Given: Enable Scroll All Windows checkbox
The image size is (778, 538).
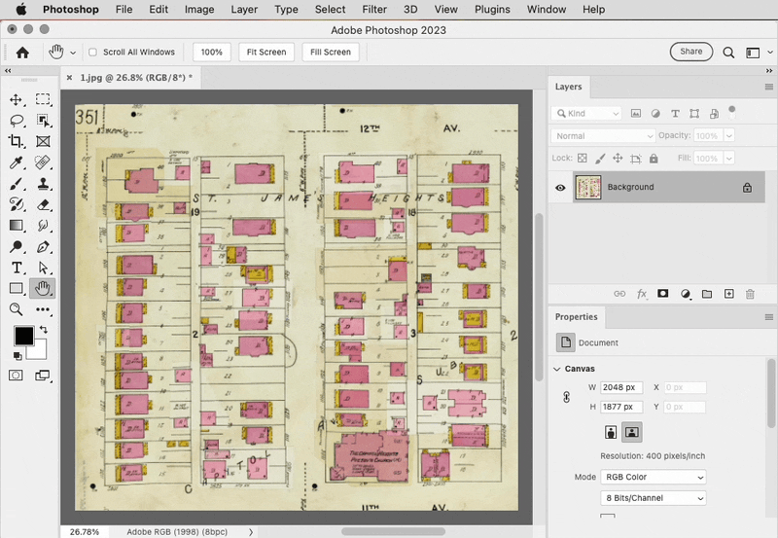Looking at the screenshot, I should [92, 53].
